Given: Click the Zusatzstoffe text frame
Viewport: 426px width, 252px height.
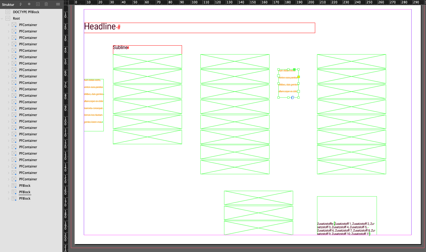Looking at the screenshot, I should coord(347,228).
